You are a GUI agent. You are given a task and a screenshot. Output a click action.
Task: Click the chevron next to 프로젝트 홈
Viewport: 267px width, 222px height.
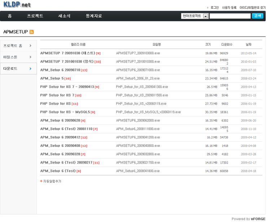[30, 46]
